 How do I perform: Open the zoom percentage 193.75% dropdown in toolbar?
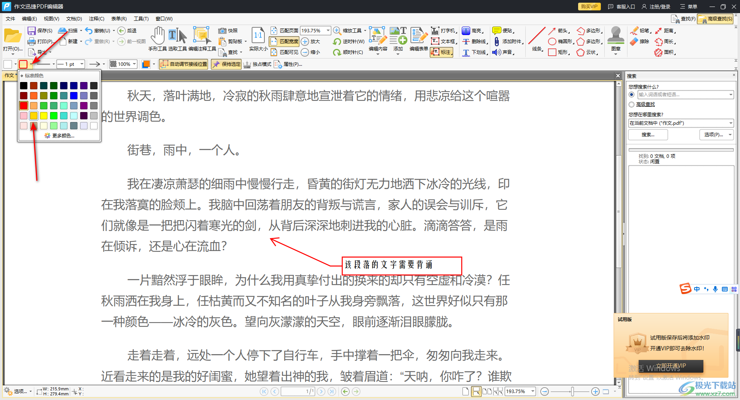328,30
